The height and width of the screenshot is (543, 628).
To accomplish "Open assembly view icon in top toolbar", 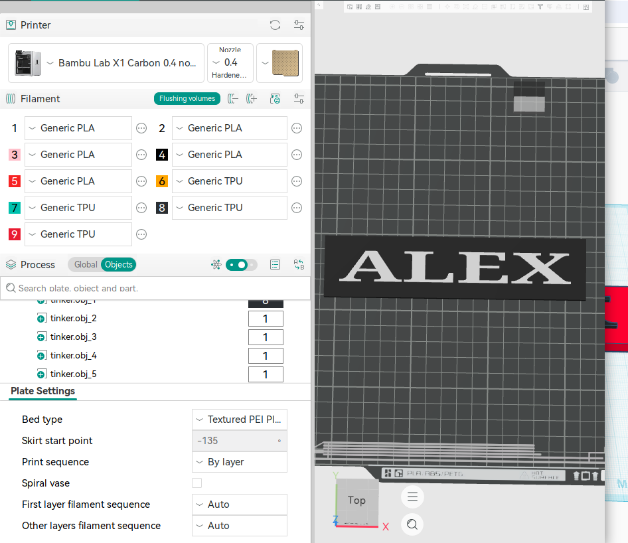I will [x=586, y=7].
